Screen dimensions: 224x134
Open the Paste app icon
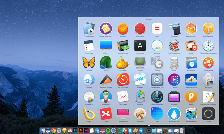(x=191, y=97)
